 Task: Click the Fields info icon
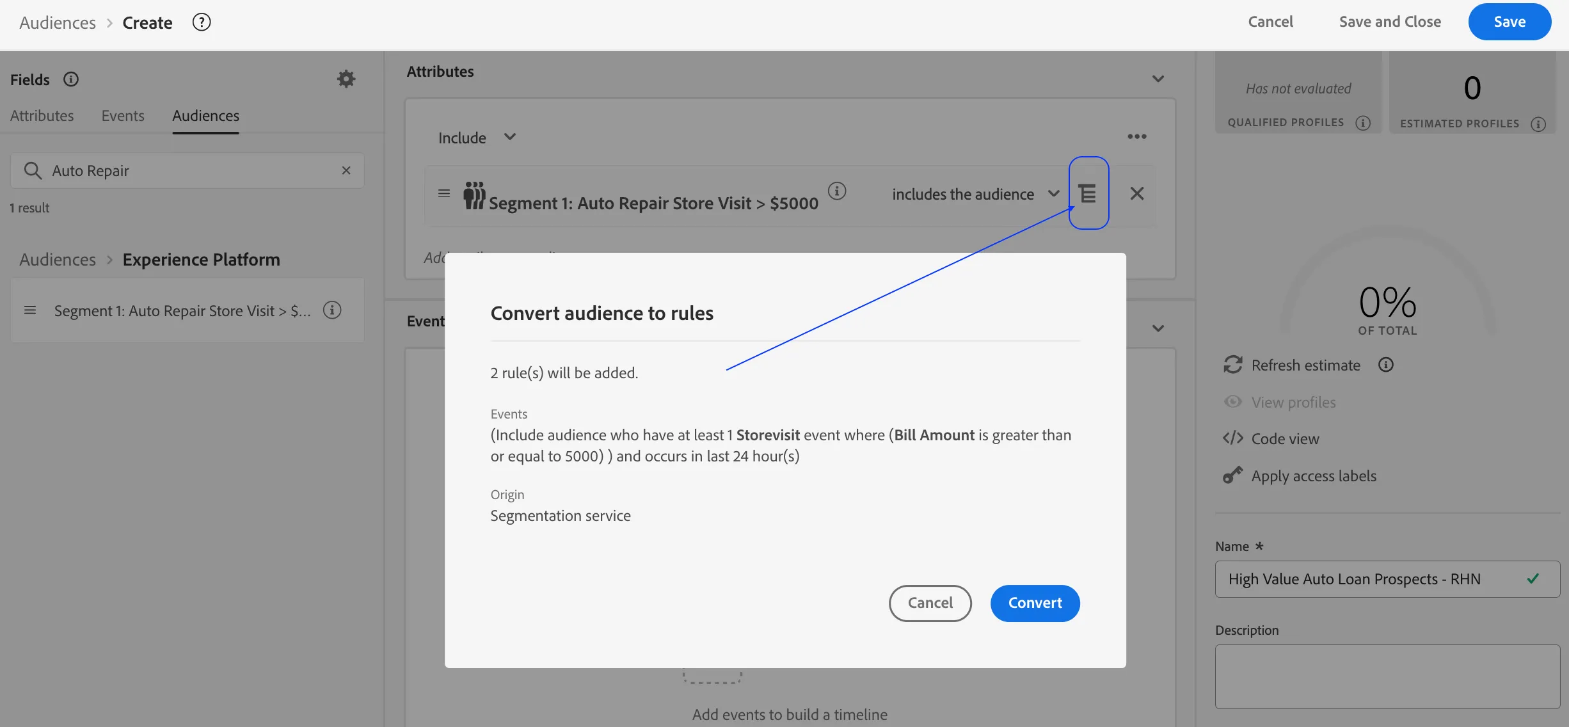coord(71,79)
